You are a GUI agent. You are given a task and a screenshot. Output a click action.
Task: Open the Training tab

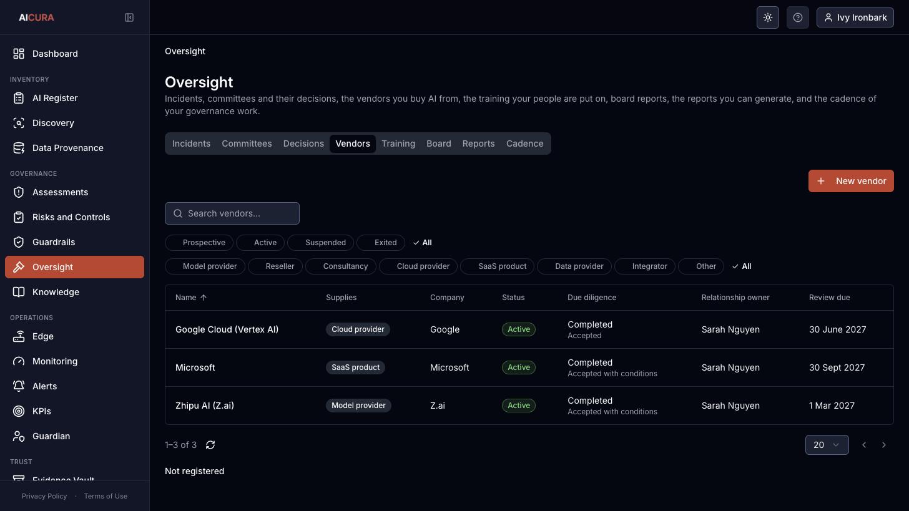coord(398,144)
